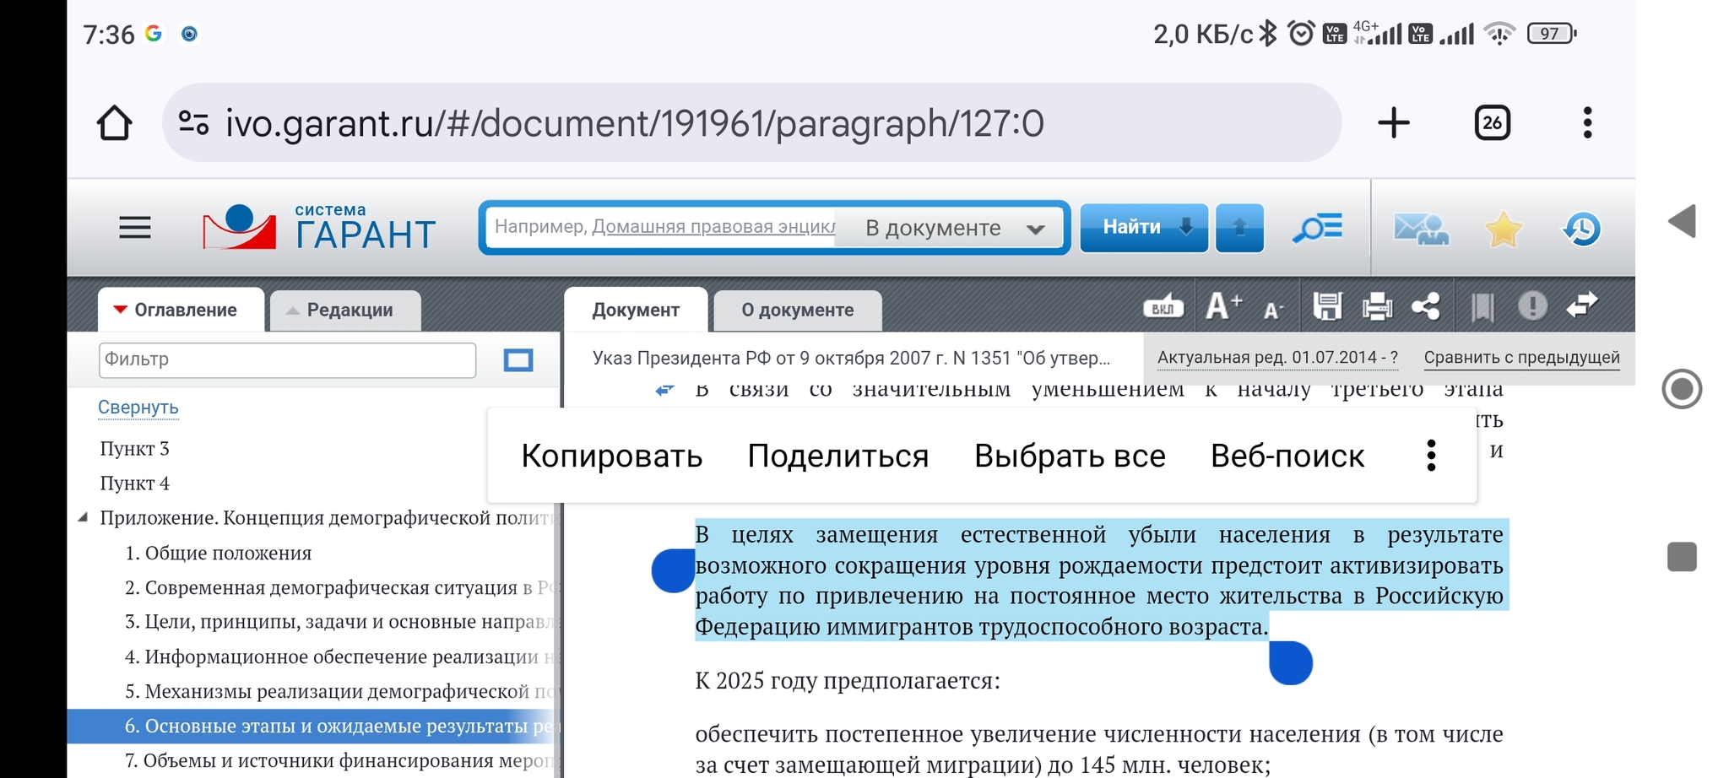This screenshot has height=778, width=1729.
Task: Save the document with the floppy icon
Action: (x=1327, y=306)
